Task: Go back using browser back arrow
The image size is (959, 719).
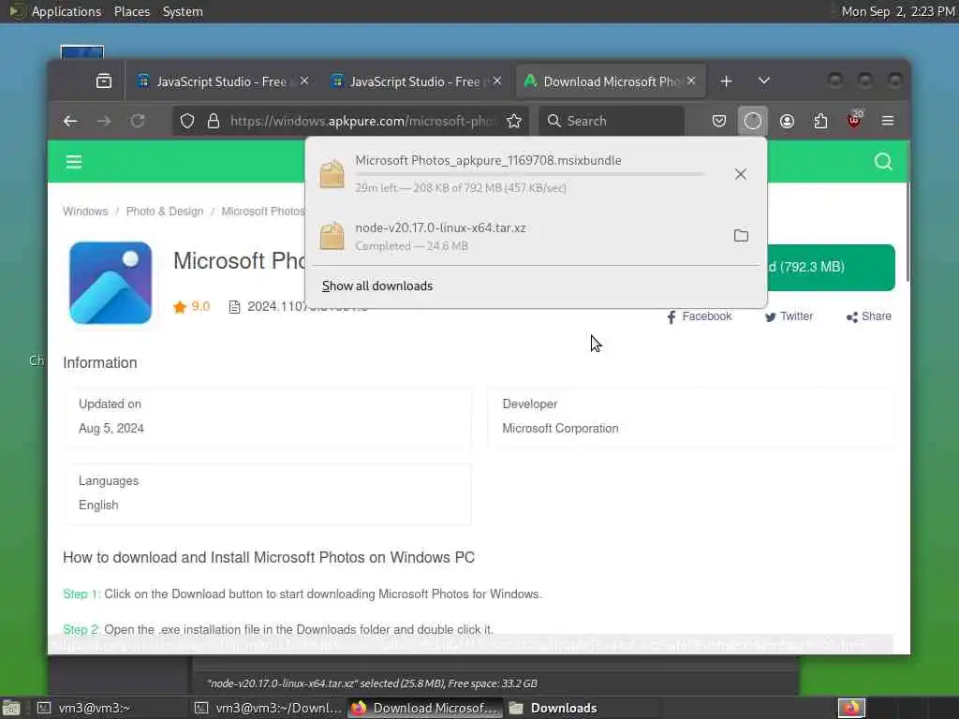Action: pyautogui.click(x=70, y=121)
